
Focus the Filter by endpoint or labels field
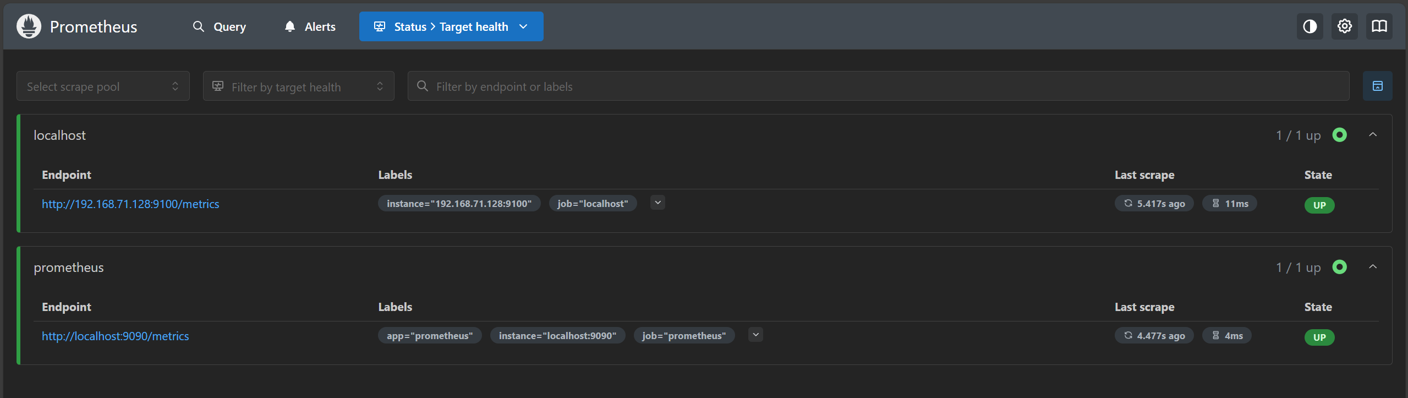tap(878, 86)
